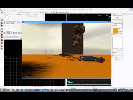This screenshot has width=133, height=100.
Task: Click the Create Prefab button
Action: (x=117, y=60)
